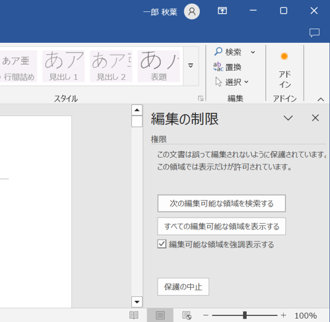Click the vertical scrollbar up arrow
The image size is (330, 322).
[x=137, y=110]
